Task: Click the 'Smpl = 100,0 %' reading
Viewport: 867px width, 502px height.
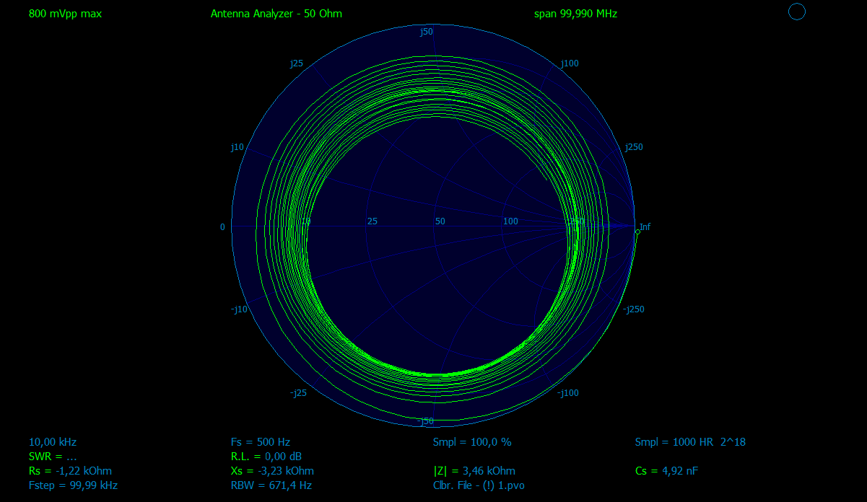Action: 472,442
